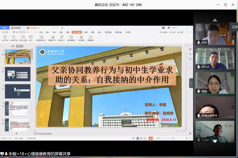Switch to the 开发工具 developer tab
The height and width of the screenshot is (158, 238).
[x=108, y=32]
